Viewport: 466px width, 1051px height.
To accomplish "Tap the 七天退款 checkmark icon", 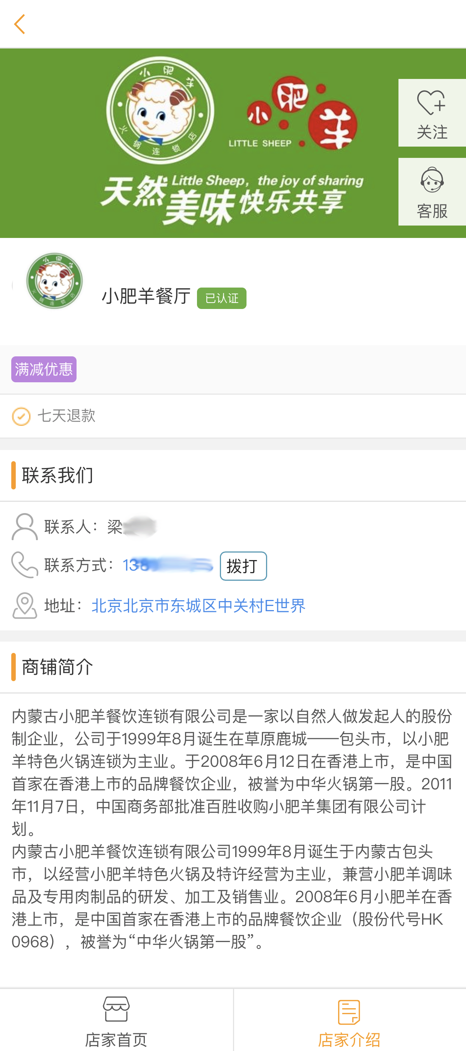I will [x=21, y=416].
